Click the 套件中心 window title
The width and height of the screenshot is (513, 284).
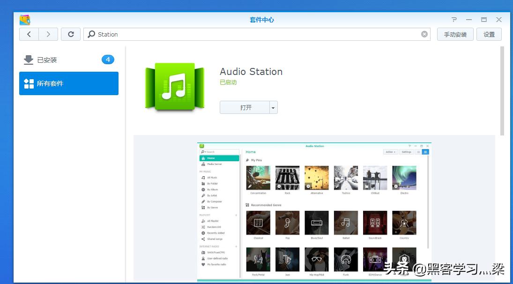point(262,20)
